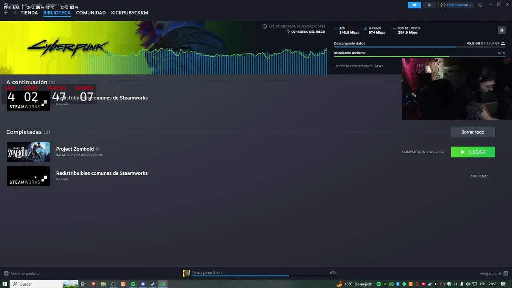The width and height of the screenshot is (512, 288).
Task: Open WhatsApp from the taskbar
Action: point(163,284)
